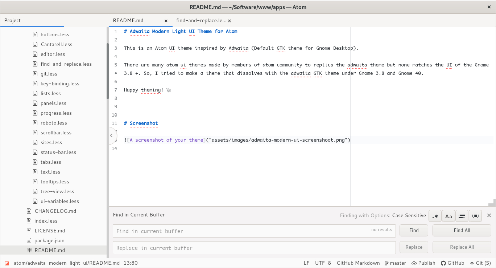Click file path in status bar

[67, 263]
